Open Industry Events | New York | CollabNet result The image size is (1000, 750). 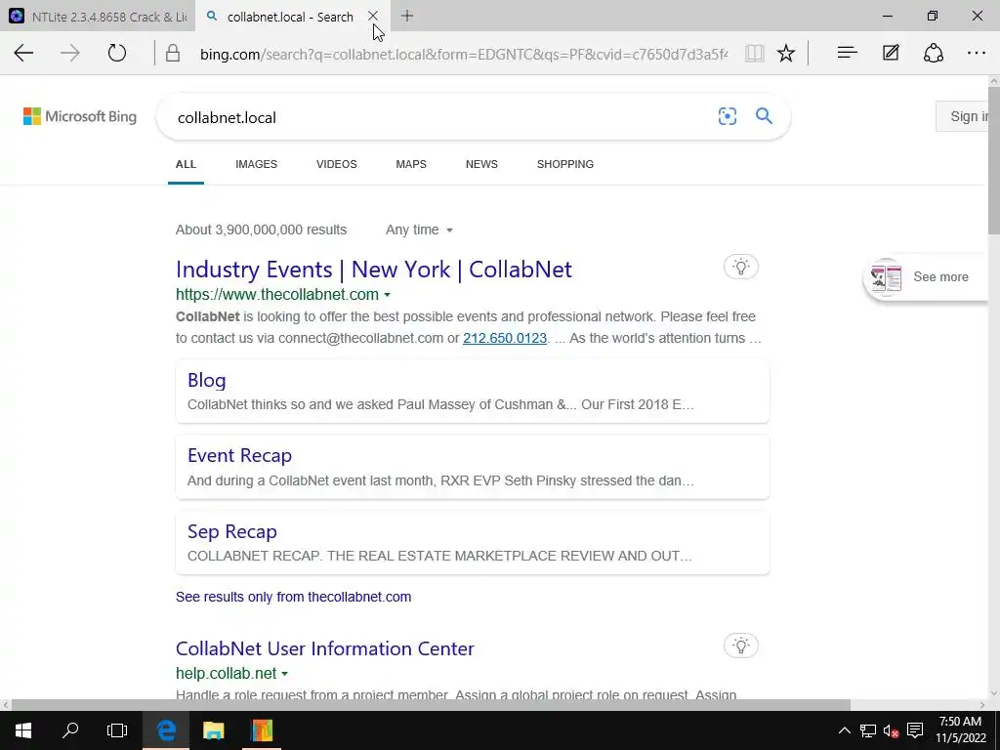374,270
